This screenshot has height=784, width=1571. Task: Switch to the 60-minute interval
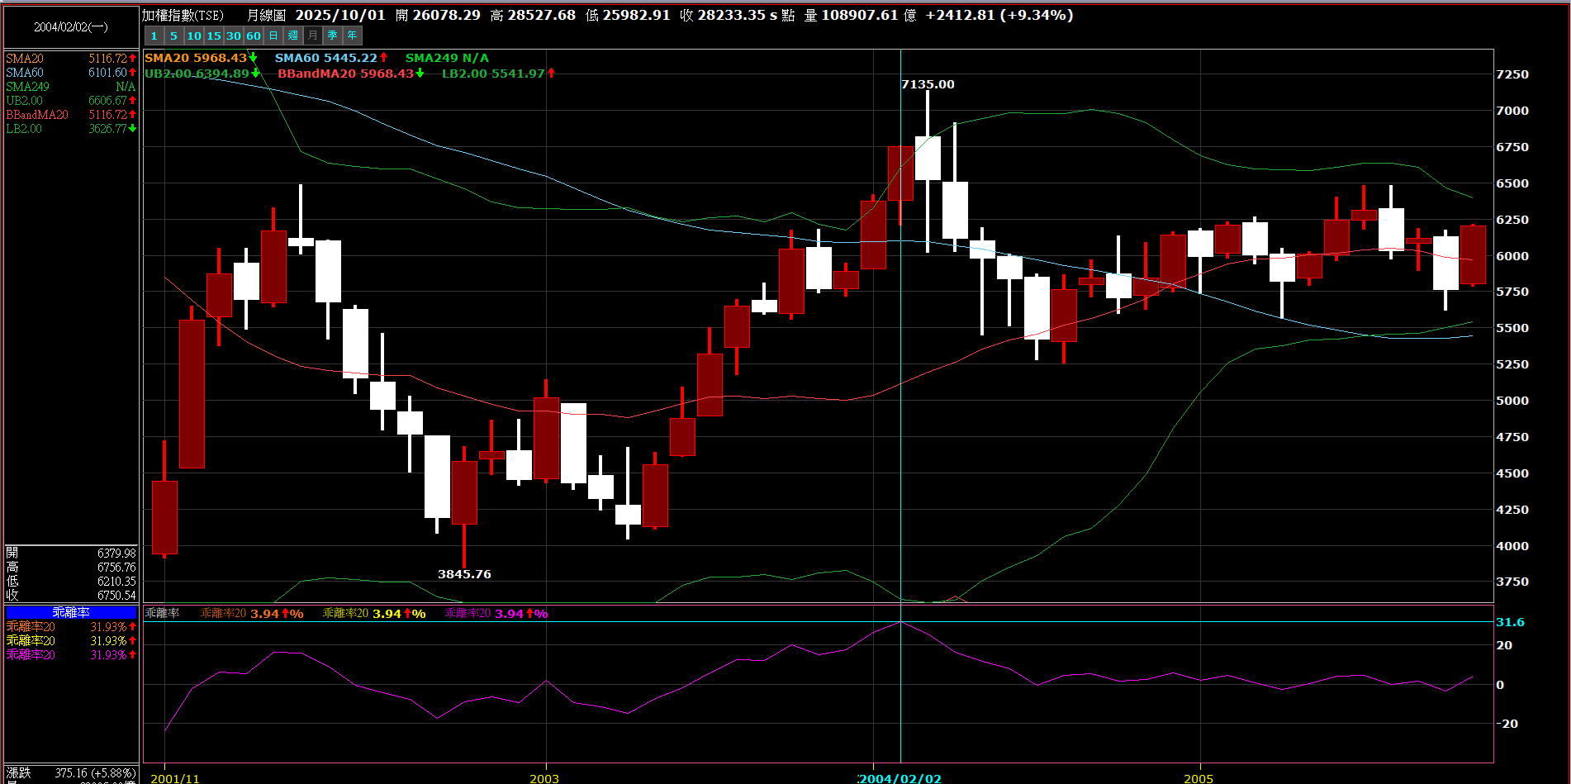pos(253,36)
